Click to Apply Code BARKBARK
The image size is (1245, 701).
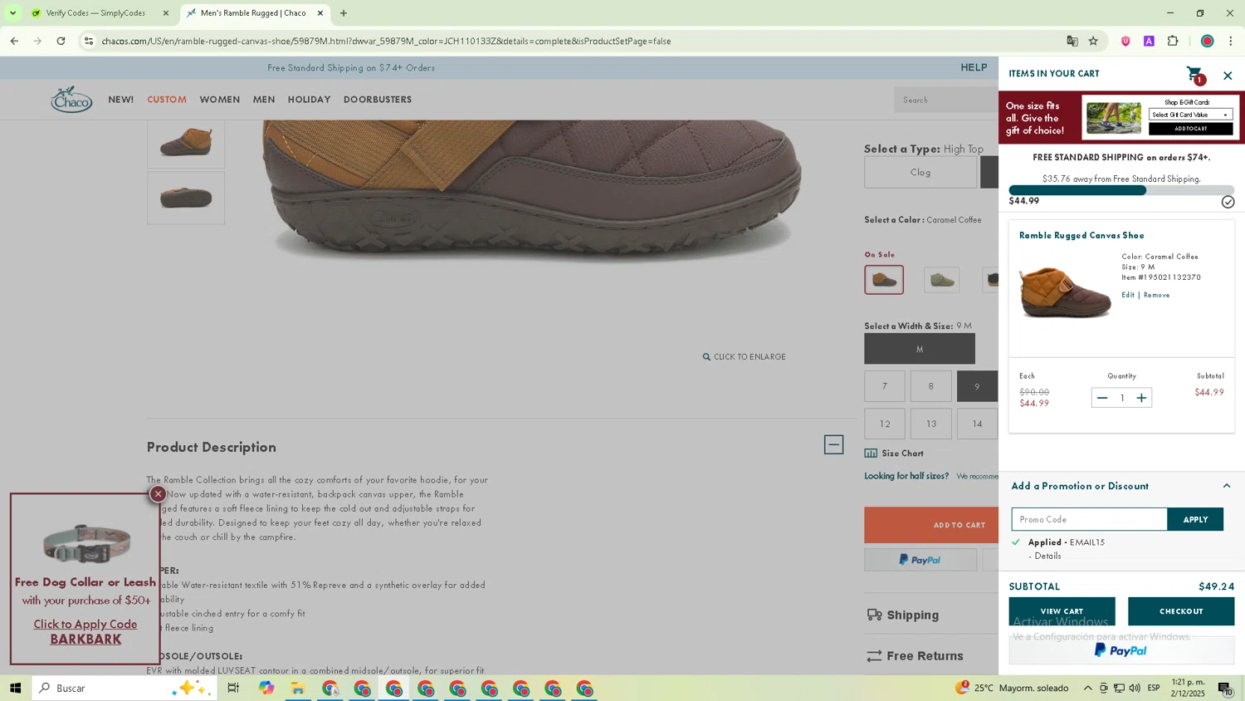85,631
